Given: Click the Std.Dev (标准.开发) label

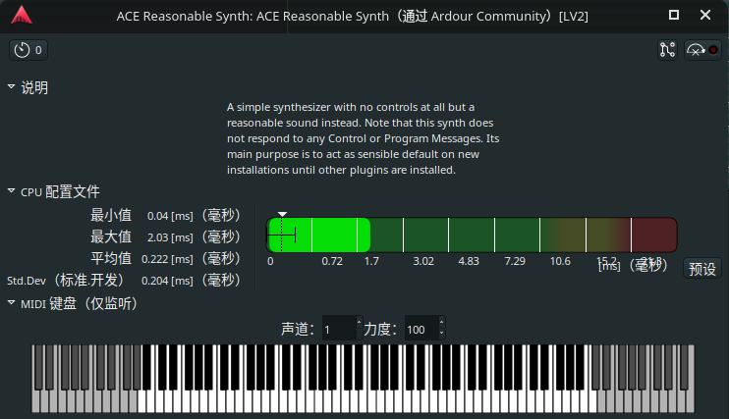Looking at the screenshot, I should click(65, 280).
